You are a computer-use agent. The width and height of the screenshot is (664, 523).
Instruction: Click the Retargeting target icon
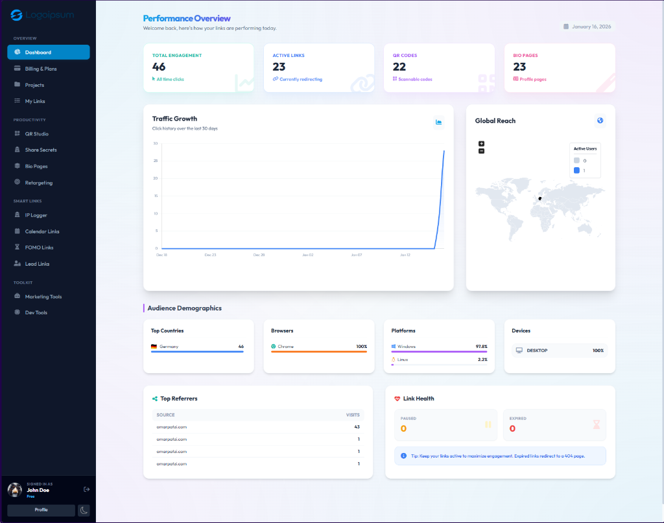(16, 182)
